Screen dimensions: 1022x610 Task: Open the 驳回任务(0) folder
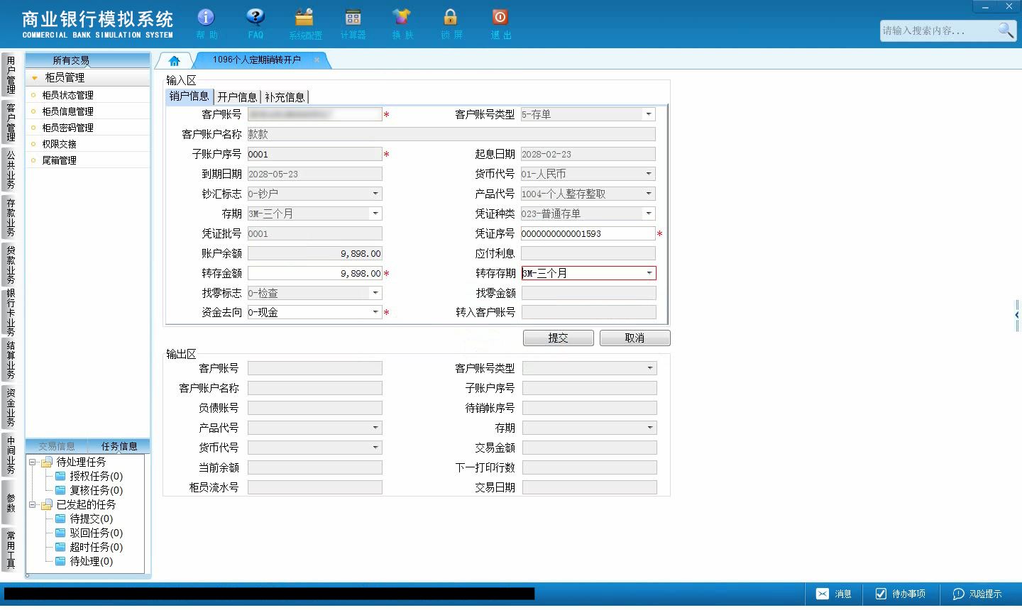click(x=89, y=533)
